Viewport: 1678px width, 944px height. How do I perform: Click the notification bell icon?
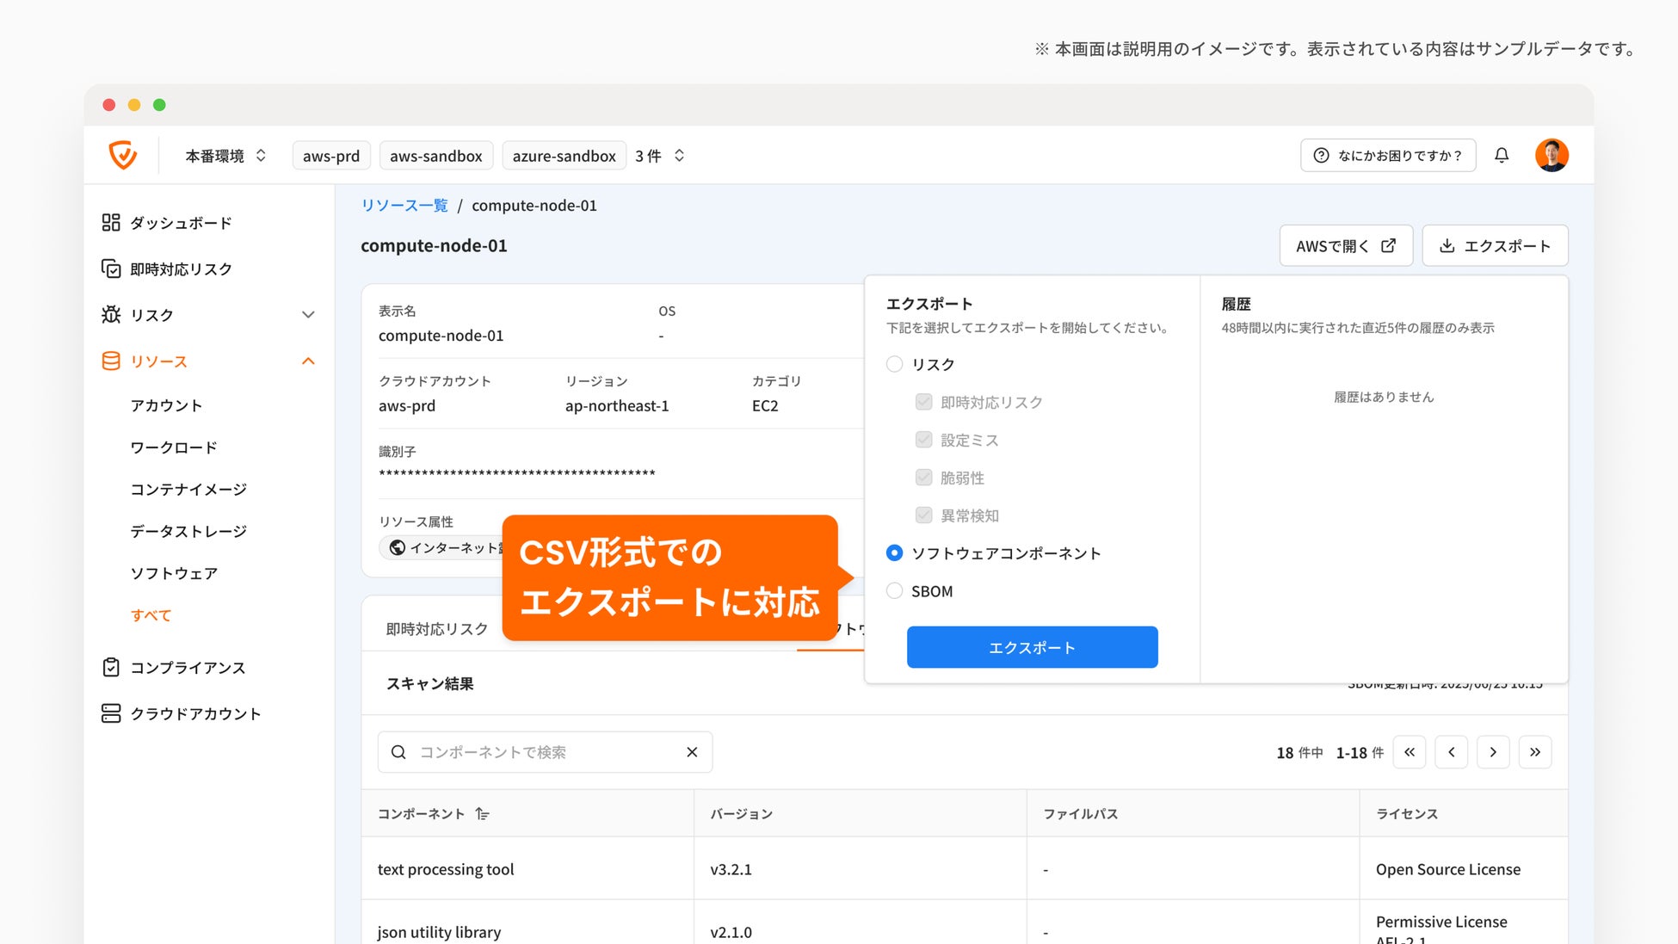[x=1502, y=155]
